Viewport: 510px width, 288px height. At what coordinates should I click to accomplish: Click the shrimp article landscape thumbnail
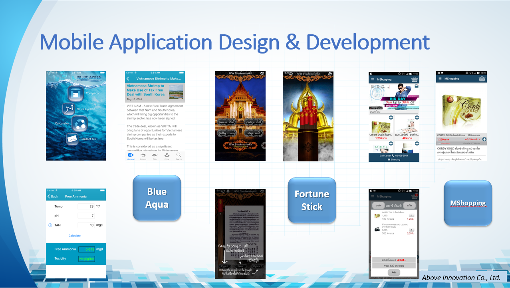[x=176, y=91]
